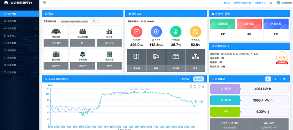Expand the 设备管理 menu
This screenshot has width=293, height=130.
coord(20,28)
